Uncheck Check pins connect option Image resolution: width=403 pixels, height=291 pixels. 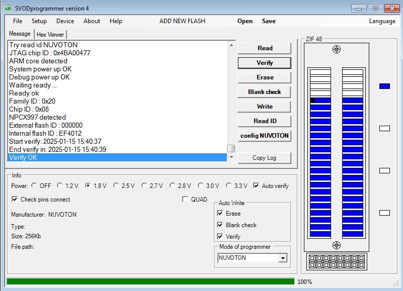[15, 200]
